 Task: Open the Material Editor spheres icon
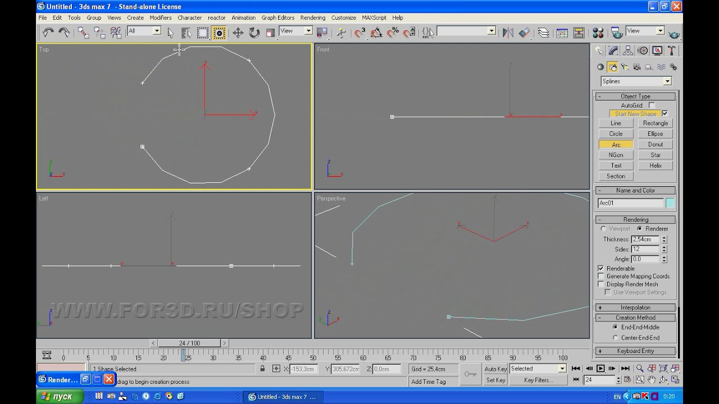point(598,33)
